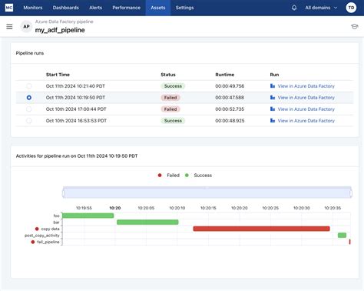Click Success status on 10:21:40 run
The image size is (364, 291).
click(x=173, y=86)
